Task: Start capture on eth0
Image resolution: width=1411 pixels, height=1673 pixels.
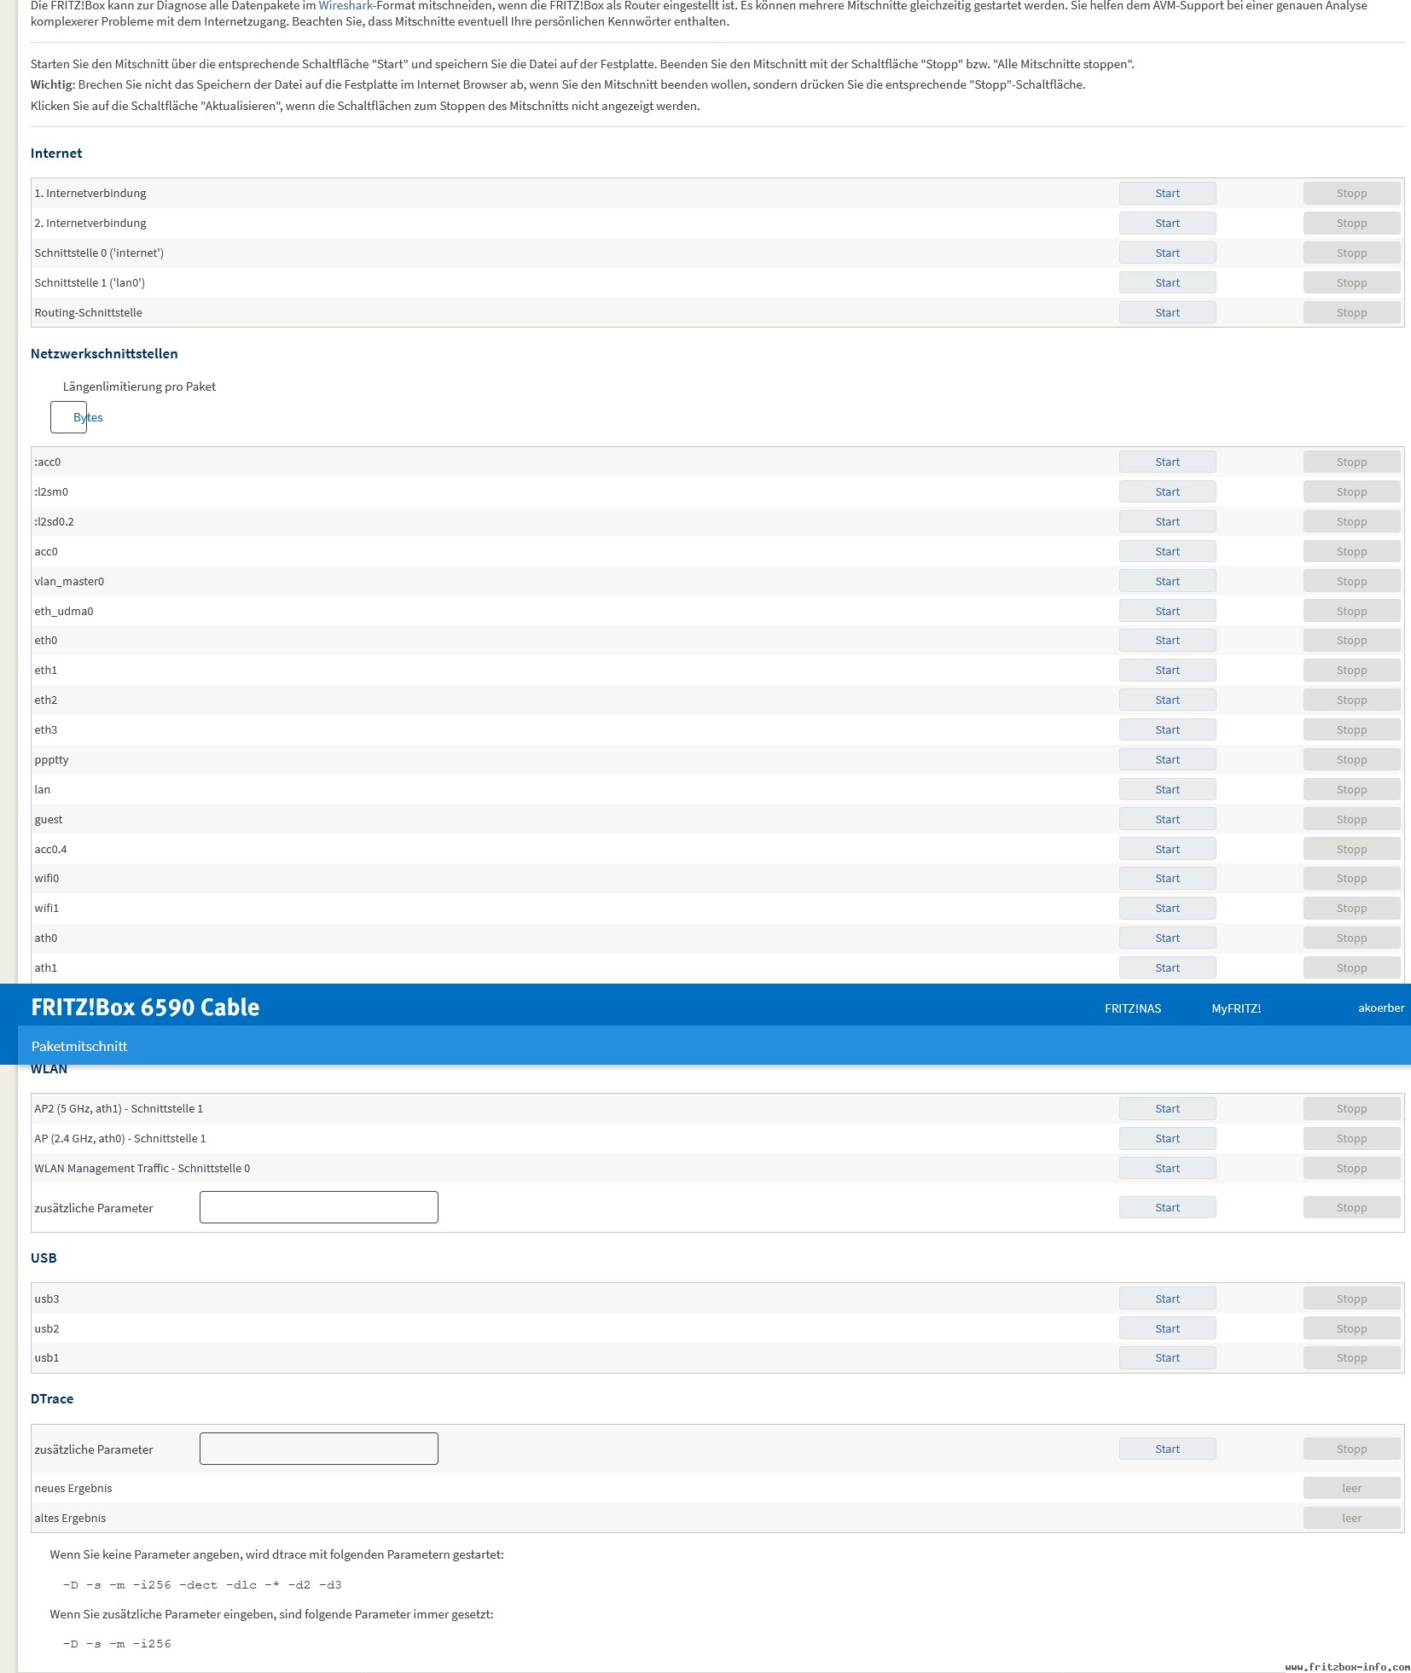Action: 1167,641
